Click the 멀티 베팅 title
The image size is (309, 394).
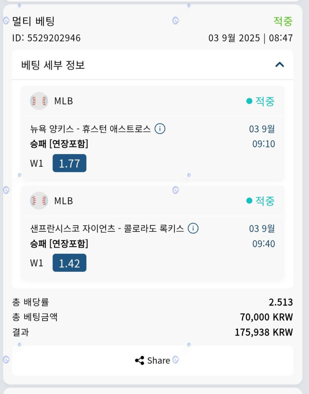(x=33, y=21)
